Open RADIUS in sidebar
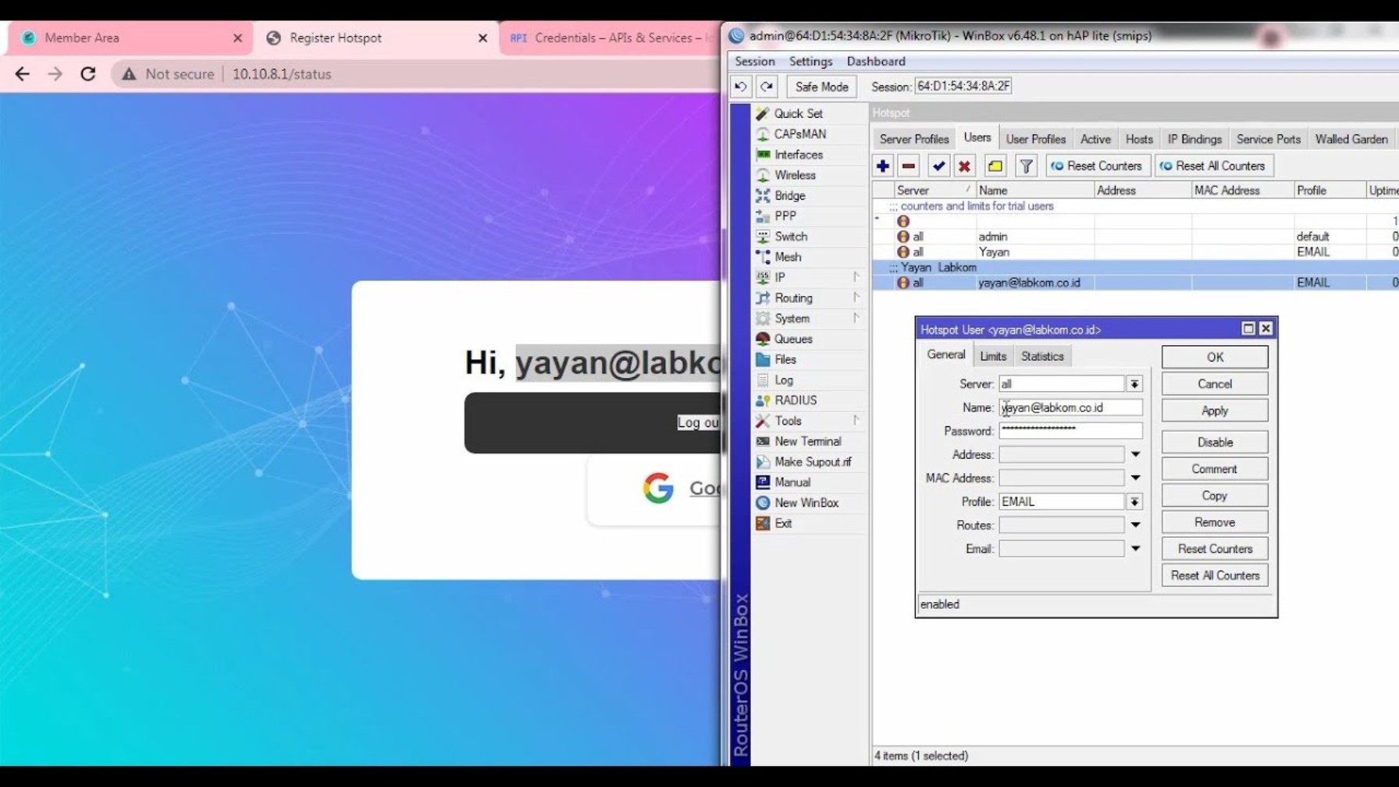 [796, 401]
